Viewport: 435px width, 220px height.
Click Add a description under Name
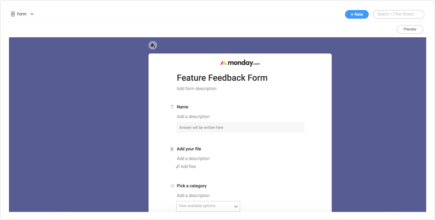(x=193, y=117)
